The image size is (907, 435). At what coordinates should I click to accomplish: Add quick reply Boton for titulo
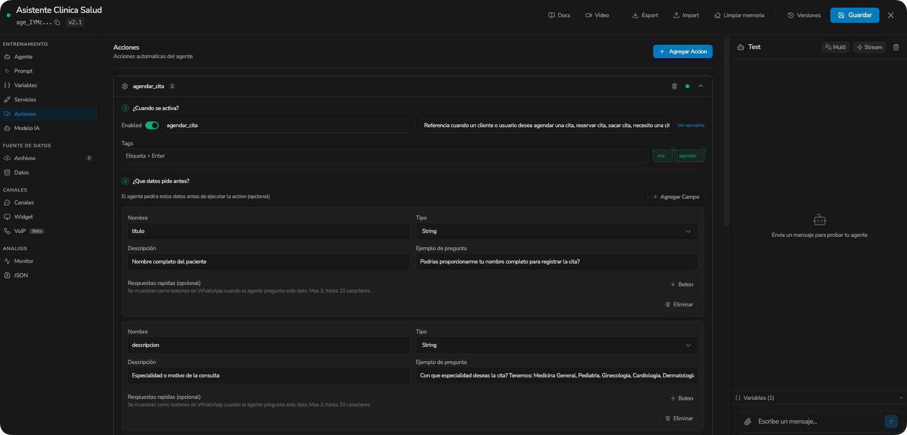[682, 284]
